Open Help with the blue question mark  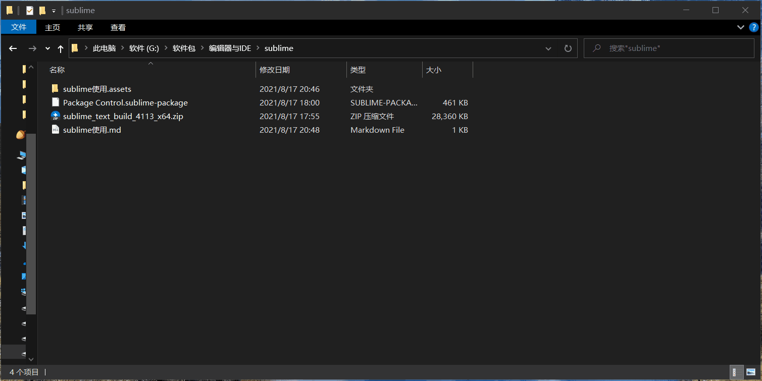pos(754,27)
